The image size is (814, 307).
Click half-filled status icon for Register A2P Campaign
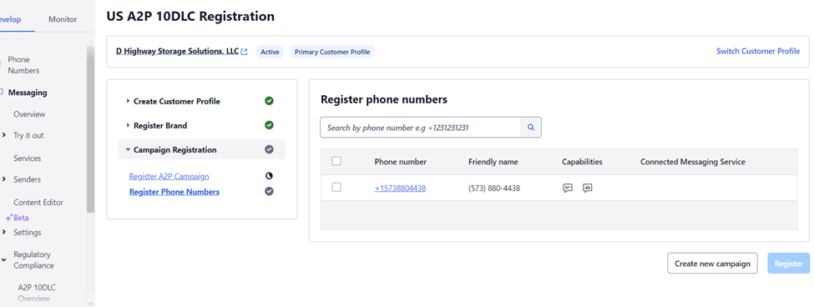(269, 176)
